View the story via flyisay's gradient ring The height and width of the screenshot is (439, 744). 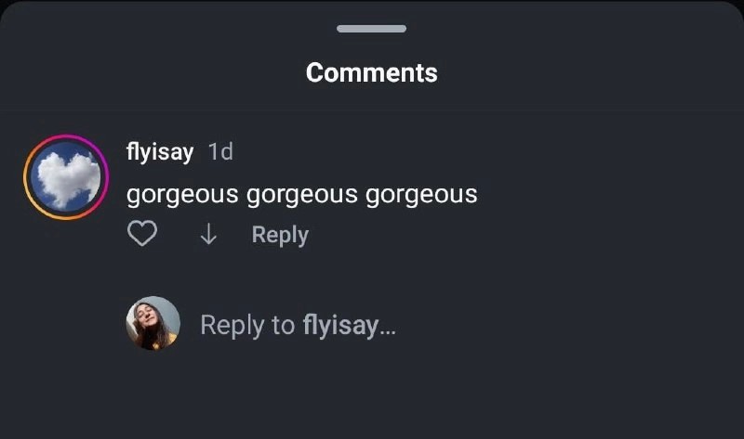[x=66, y=177]
